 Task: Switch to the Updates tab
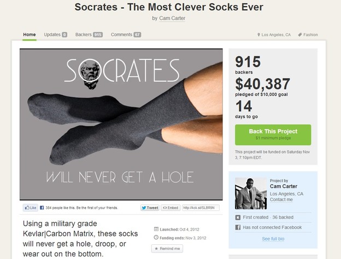pos(55,35)
